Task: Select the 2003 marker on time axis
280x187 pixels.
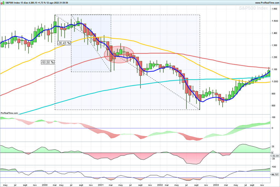Action: [216, 185]
